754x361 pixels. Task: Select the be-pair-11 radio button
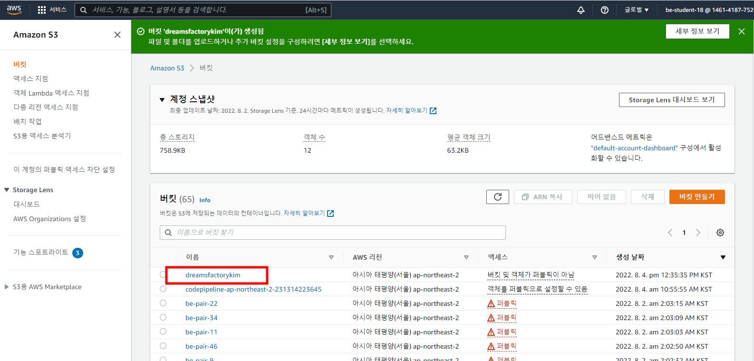coord(163,332)
